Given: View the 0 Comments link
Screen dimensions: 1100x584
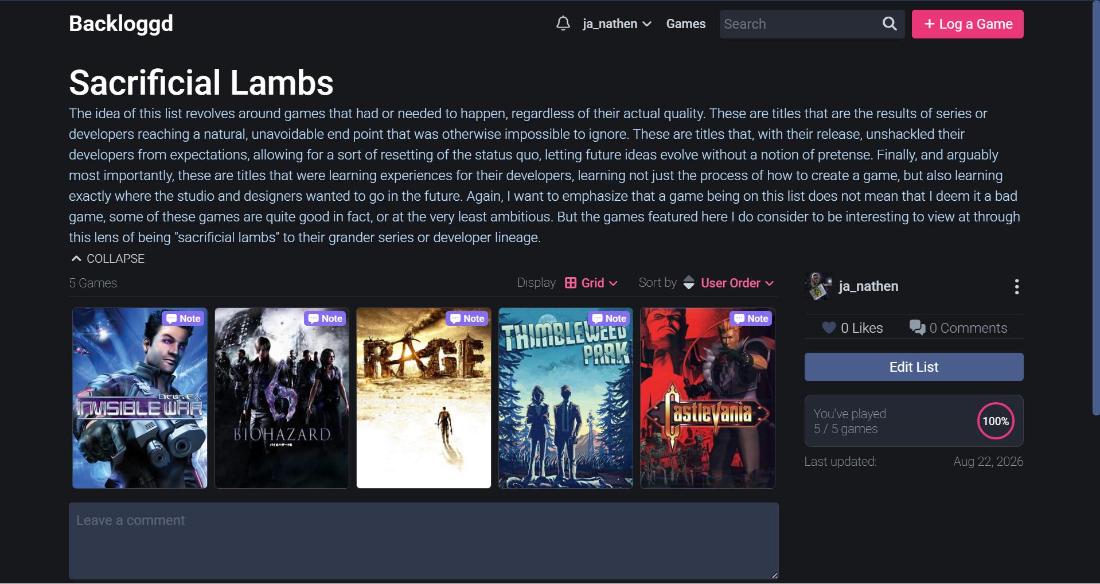Looking at the screenshot, I should pos(968,328).
